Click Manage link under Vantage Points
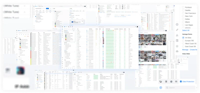The height and width of the screenshot is (93, 200). tap(185, 50)
